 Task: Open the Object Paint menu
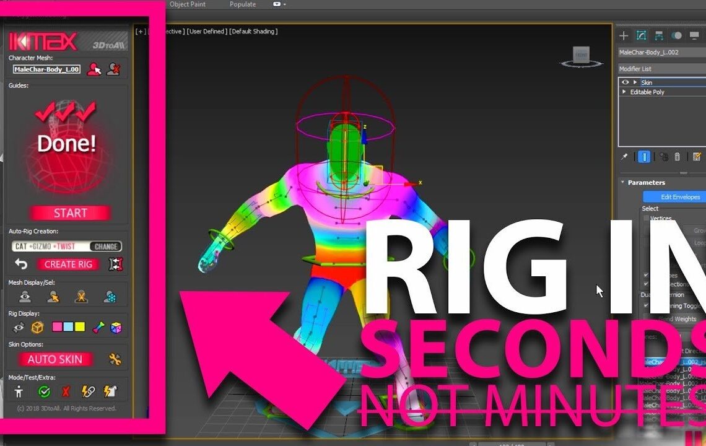pyautogui.click(x=188, y=4)
